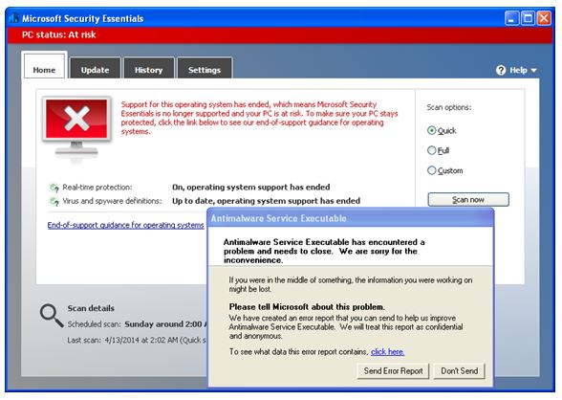Viewport: 562px width, 400px height.
Task: Click 'Up to date, operating system support has ended'
Action: coord(266,201)
